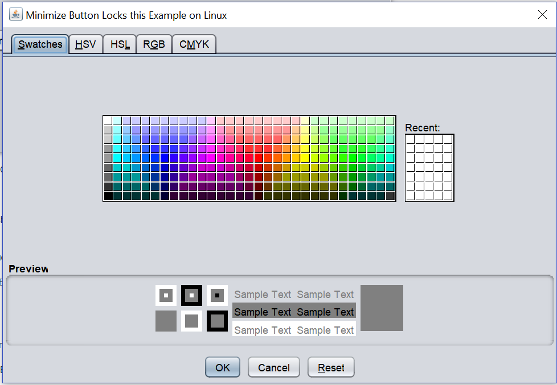
Task: Pick the dark gray swatch in palette's bottom-right corner
Action: pyautogui.click(x=390, y=196)
